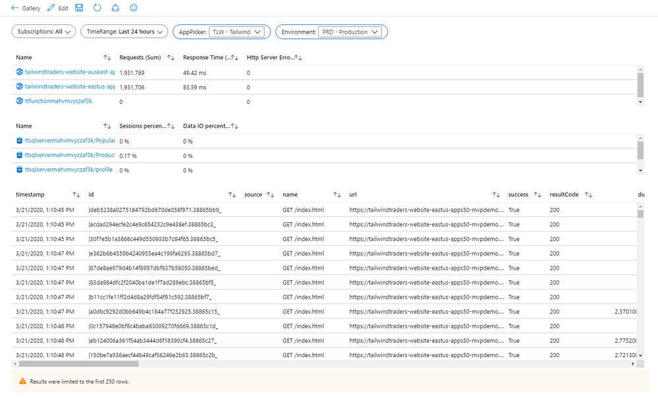Save the workbook with the disk icon
Screen dimensions: 658x398
(79, 7)
